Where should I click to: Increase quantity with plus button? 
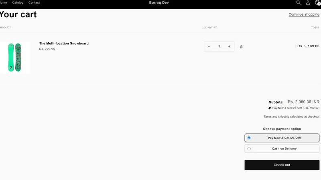[229, 46]
